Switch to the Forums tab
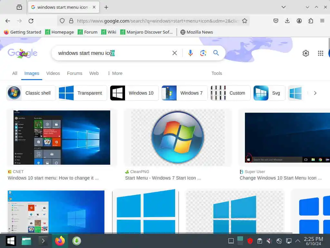The width and height of the screenshot is (330, 248). [74, 73]
